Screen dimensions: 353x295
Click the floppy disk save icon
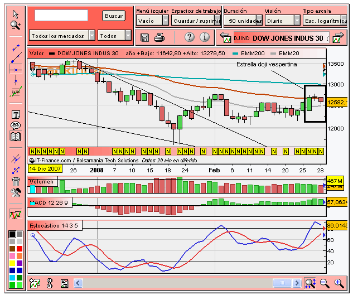pos(144,37)
